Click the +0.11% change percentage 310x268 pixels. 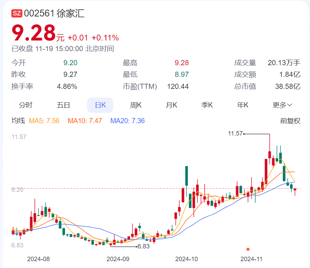point(105,38)
